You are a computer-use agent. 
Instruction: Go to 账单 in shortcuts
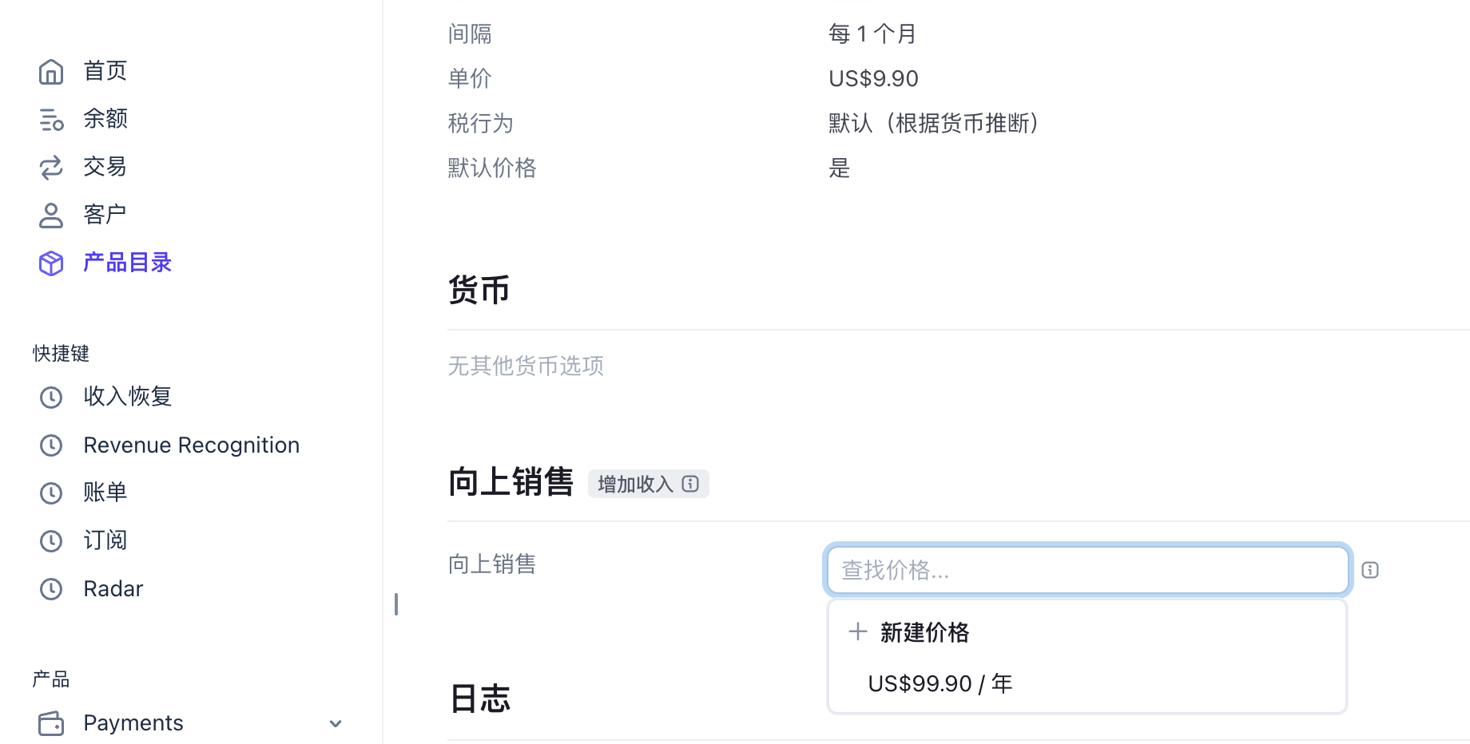(x=105, y=493)
